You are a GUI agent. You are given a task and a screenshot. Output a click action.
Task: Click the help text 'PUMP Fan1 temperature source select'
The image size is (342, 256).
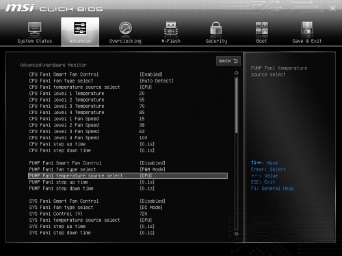[x=279, y=71]
